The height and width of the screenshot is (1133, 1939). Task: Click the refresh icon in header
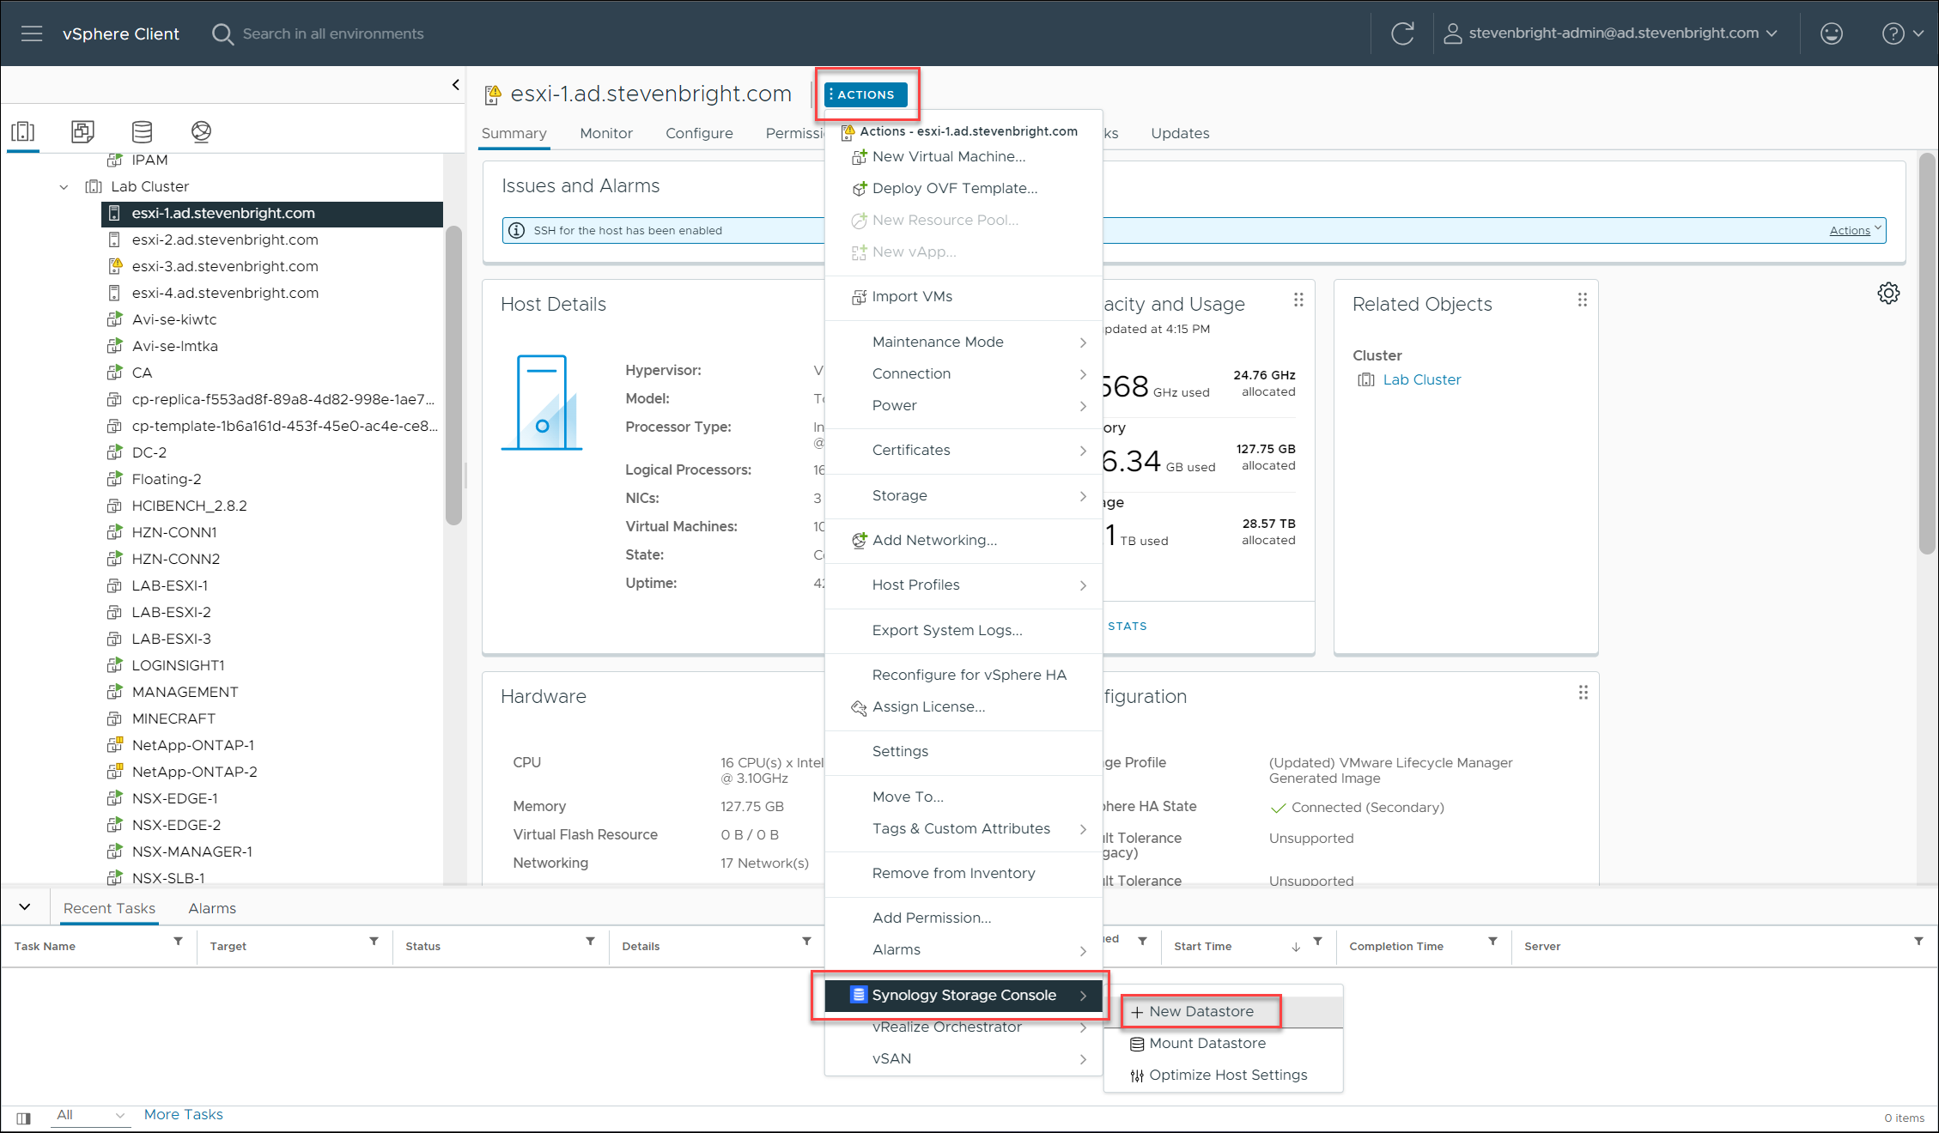tap(1402, 33)
